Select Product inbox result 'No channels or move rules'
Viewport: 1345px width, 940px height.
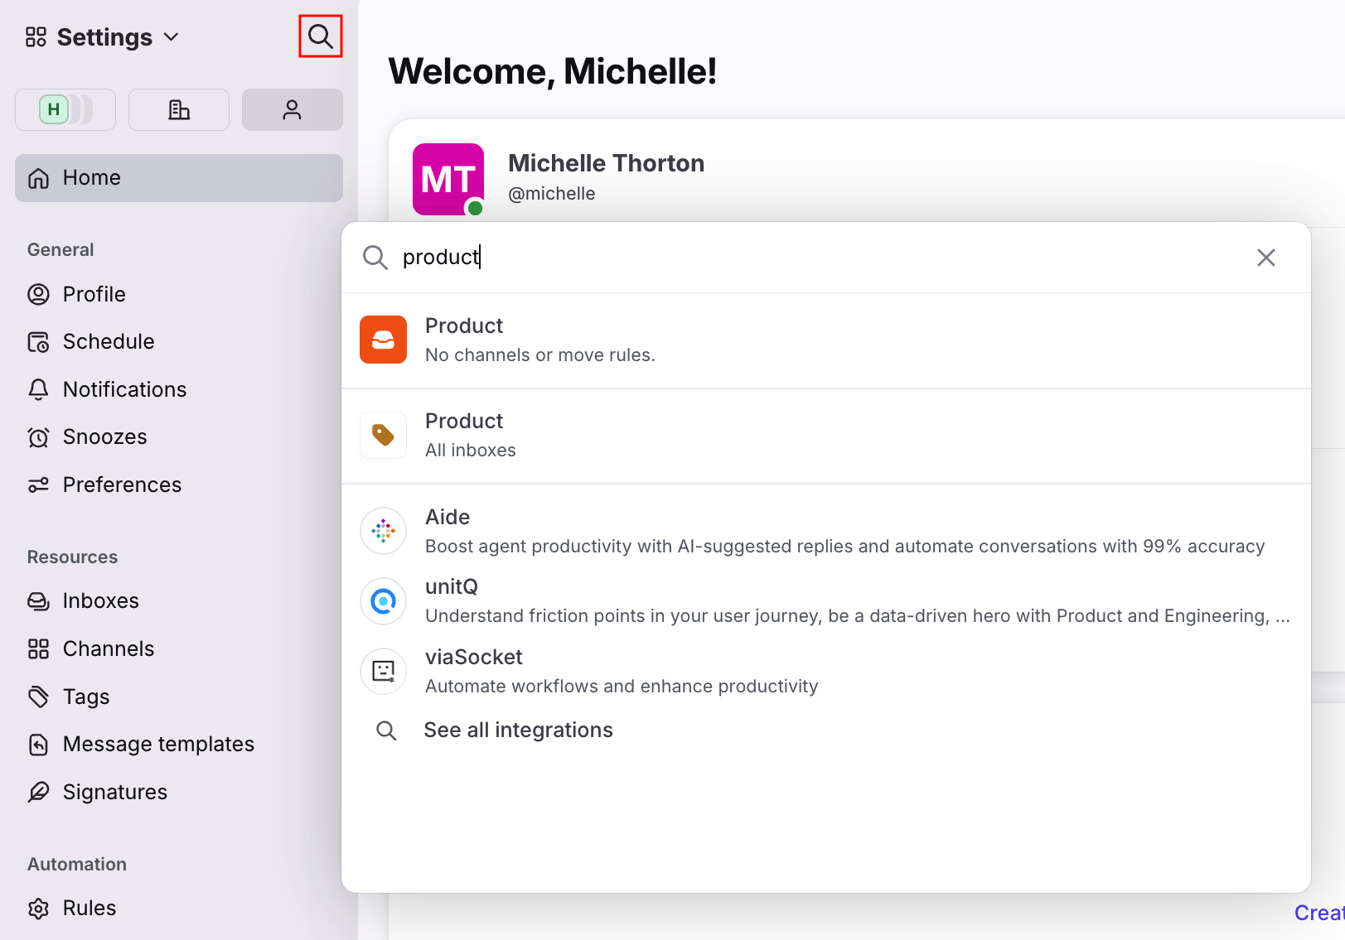click(826, 340)
